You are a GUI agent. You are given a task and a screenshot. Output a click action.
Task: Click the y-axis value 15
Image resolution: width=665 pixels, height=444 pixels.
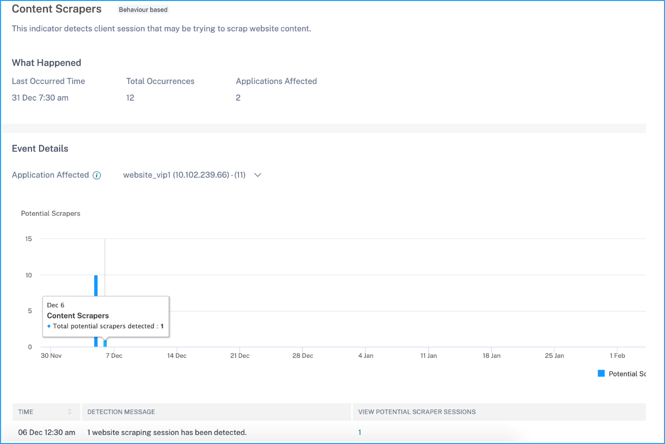29,239
